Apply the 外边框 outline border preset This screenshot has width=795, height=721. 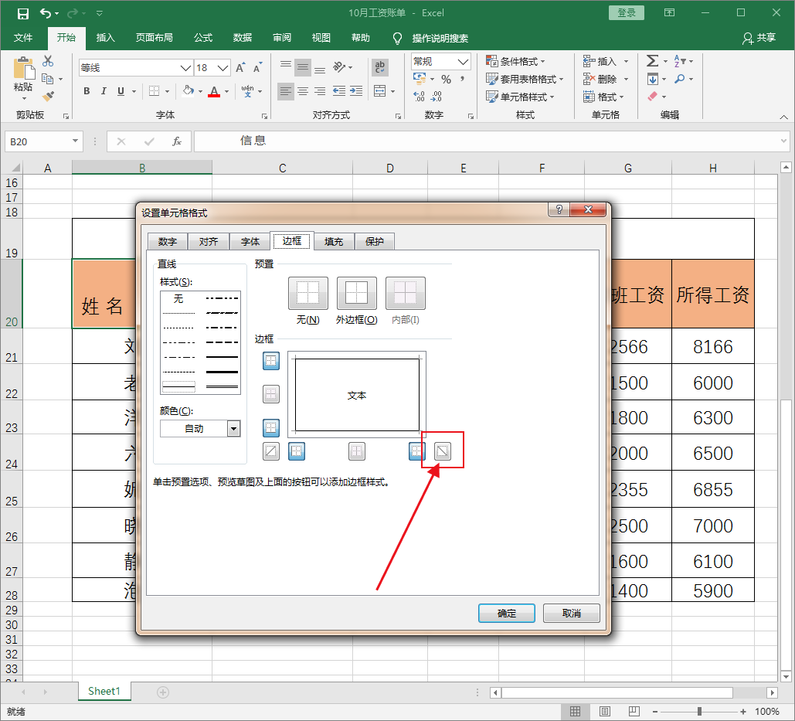pos(355,294)
